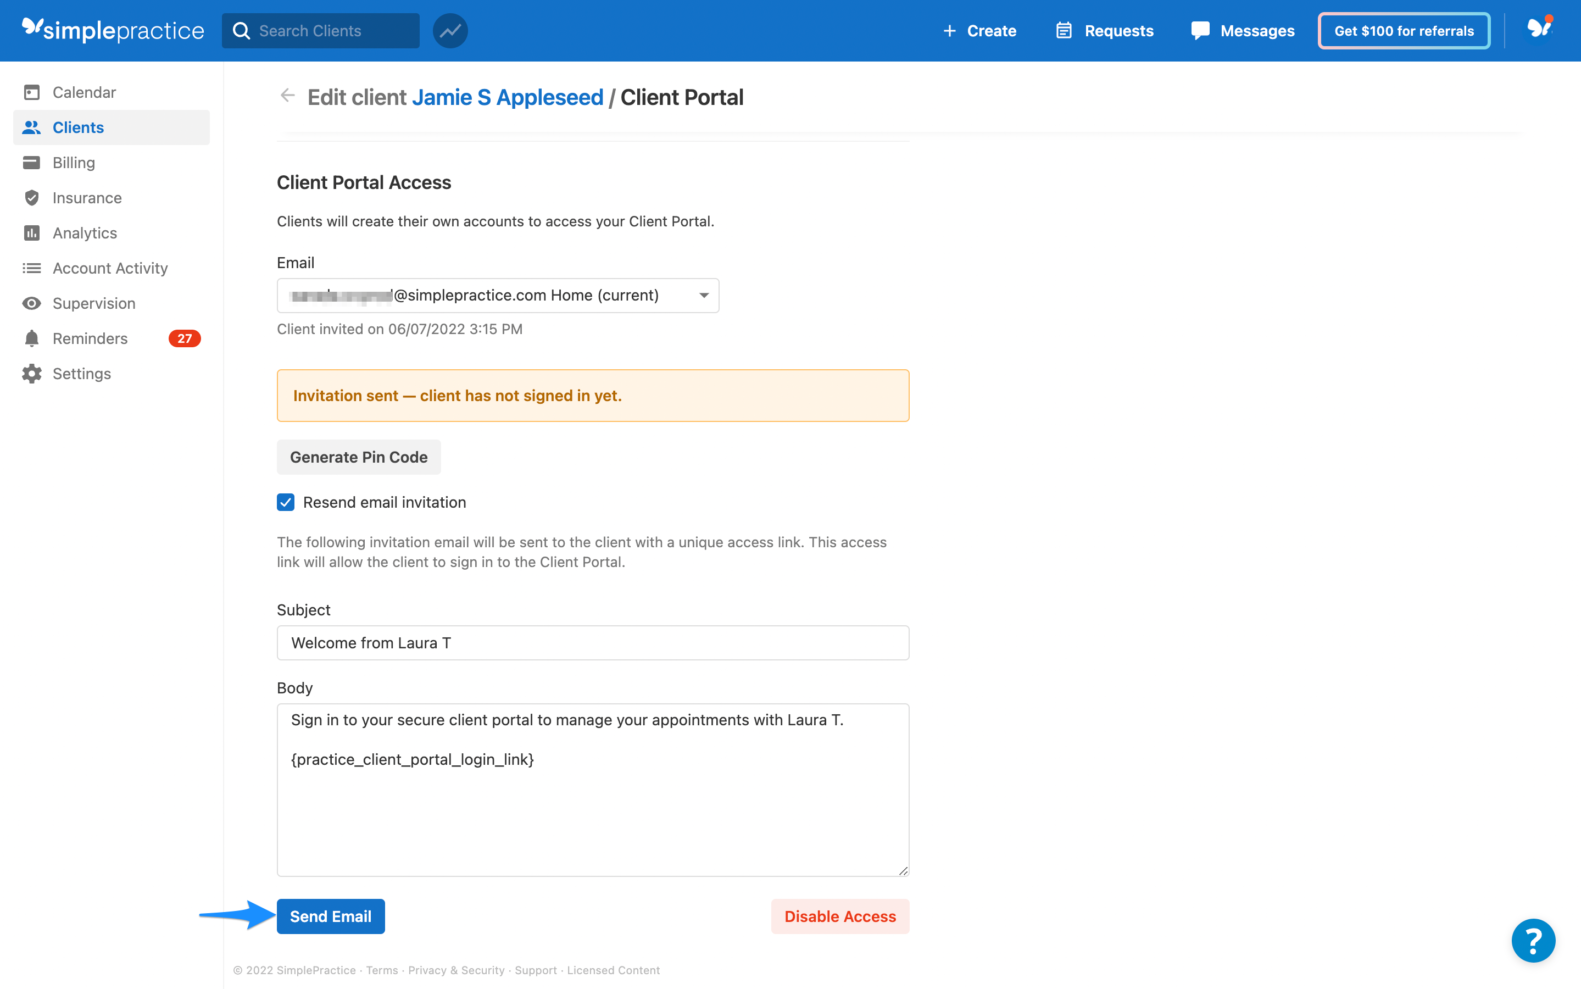Click Disable Access

click(x=839, y=916)
